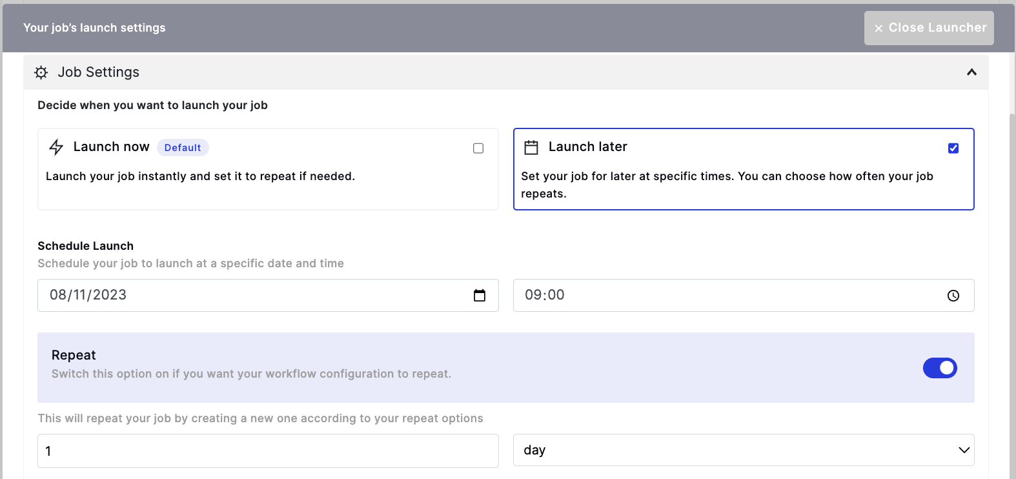1016x479 pixels.
Task: Click 'This will repeat your job' note text
Action: [260, 418]
